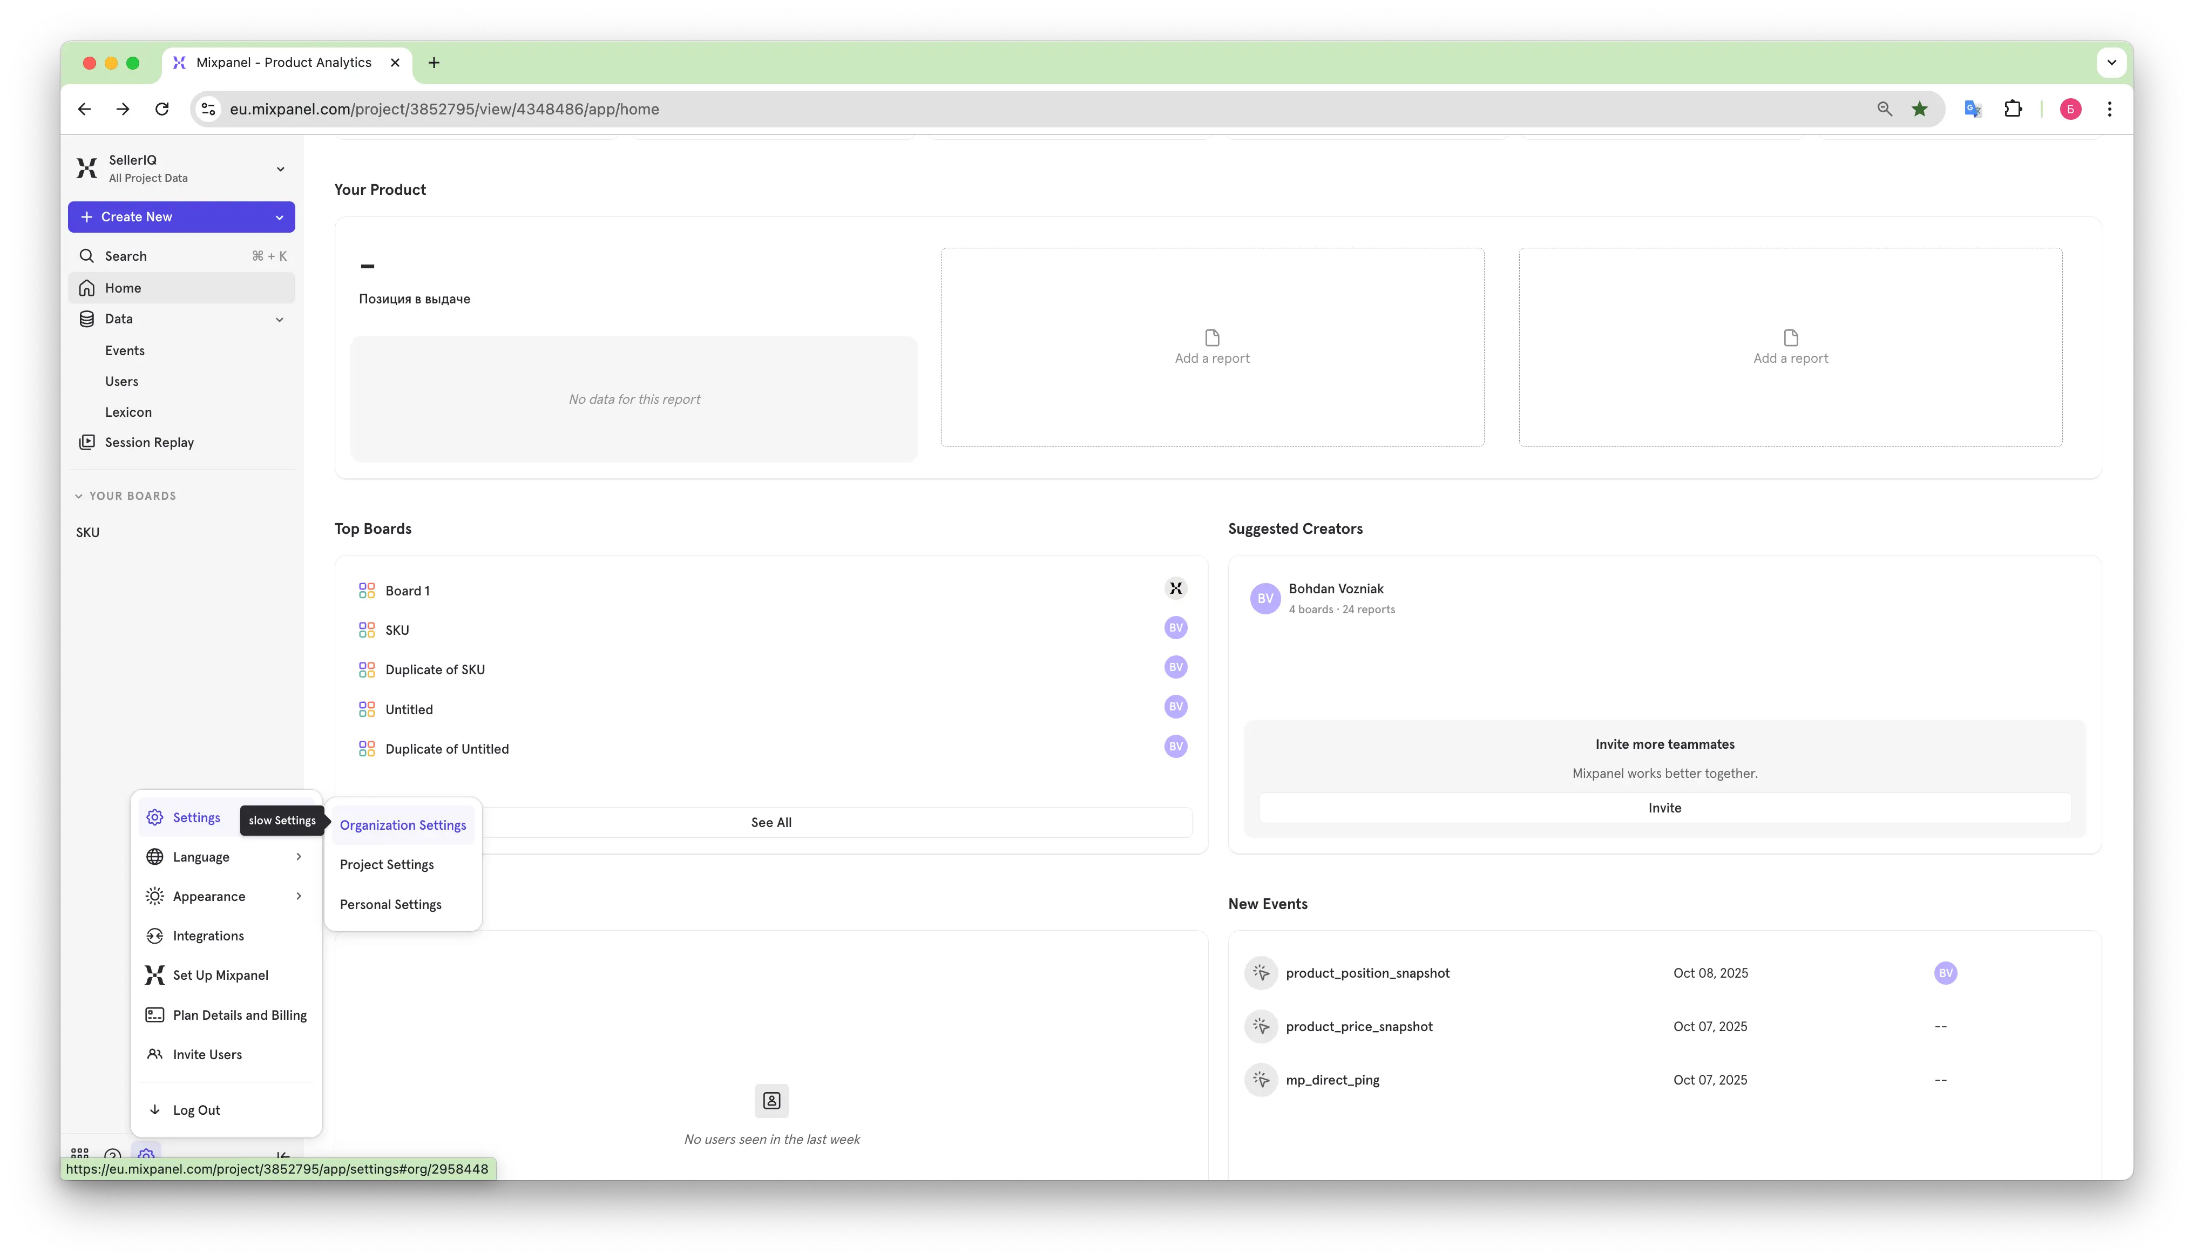
Task: Open Events under Data
Action: tap(125, 350)
